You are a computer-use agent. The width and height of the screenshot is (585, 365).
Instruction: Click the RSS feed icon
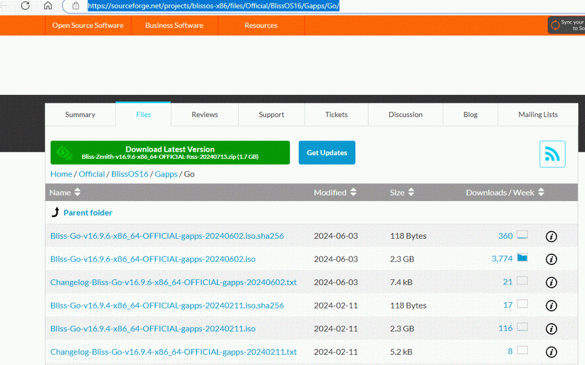click(552, 154)
